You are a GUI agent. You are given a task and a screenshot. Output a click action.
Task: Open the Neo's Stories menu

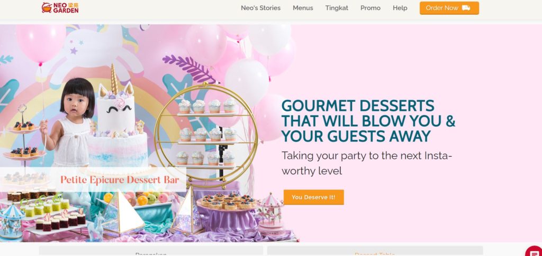(260, 8)
